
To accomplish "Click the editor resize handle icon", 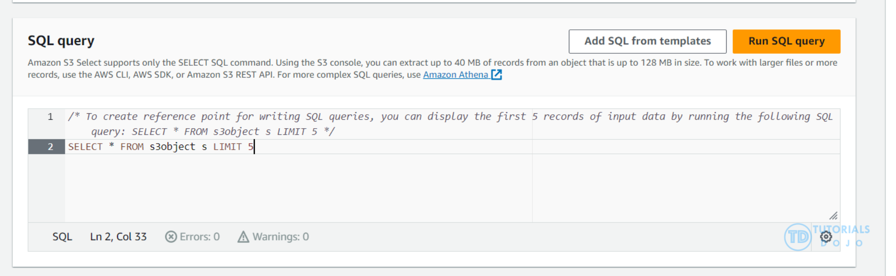I will [x=833, y=216].
